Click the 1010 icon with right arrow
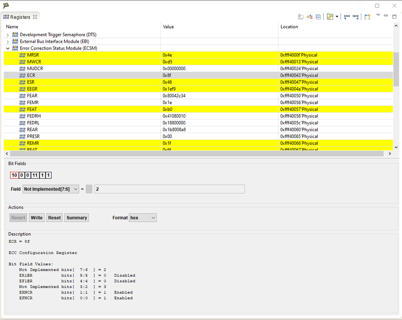Image resolution: width=402 pixels, height=320 pixels. click(355, 17)
